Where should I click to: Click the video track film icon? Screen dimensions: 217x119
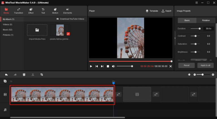5,94
